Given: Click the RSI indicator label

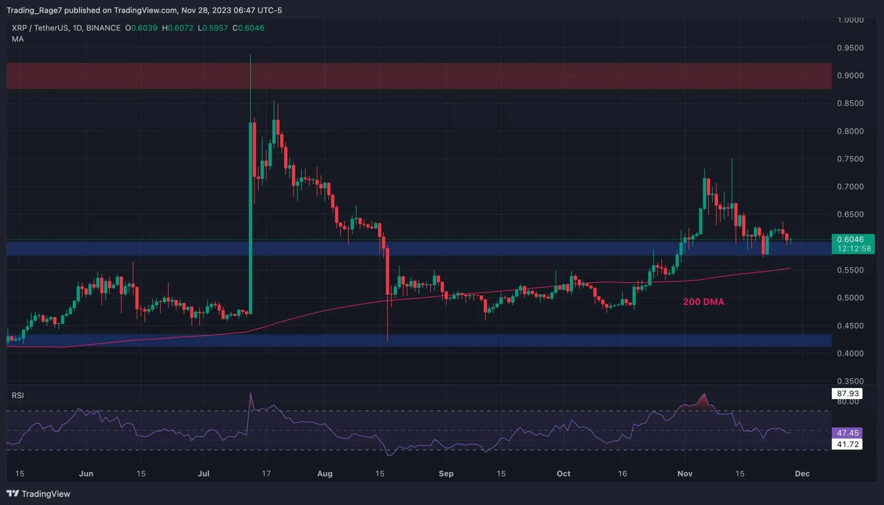Looking at the screenshot, I should click(18, 395).
